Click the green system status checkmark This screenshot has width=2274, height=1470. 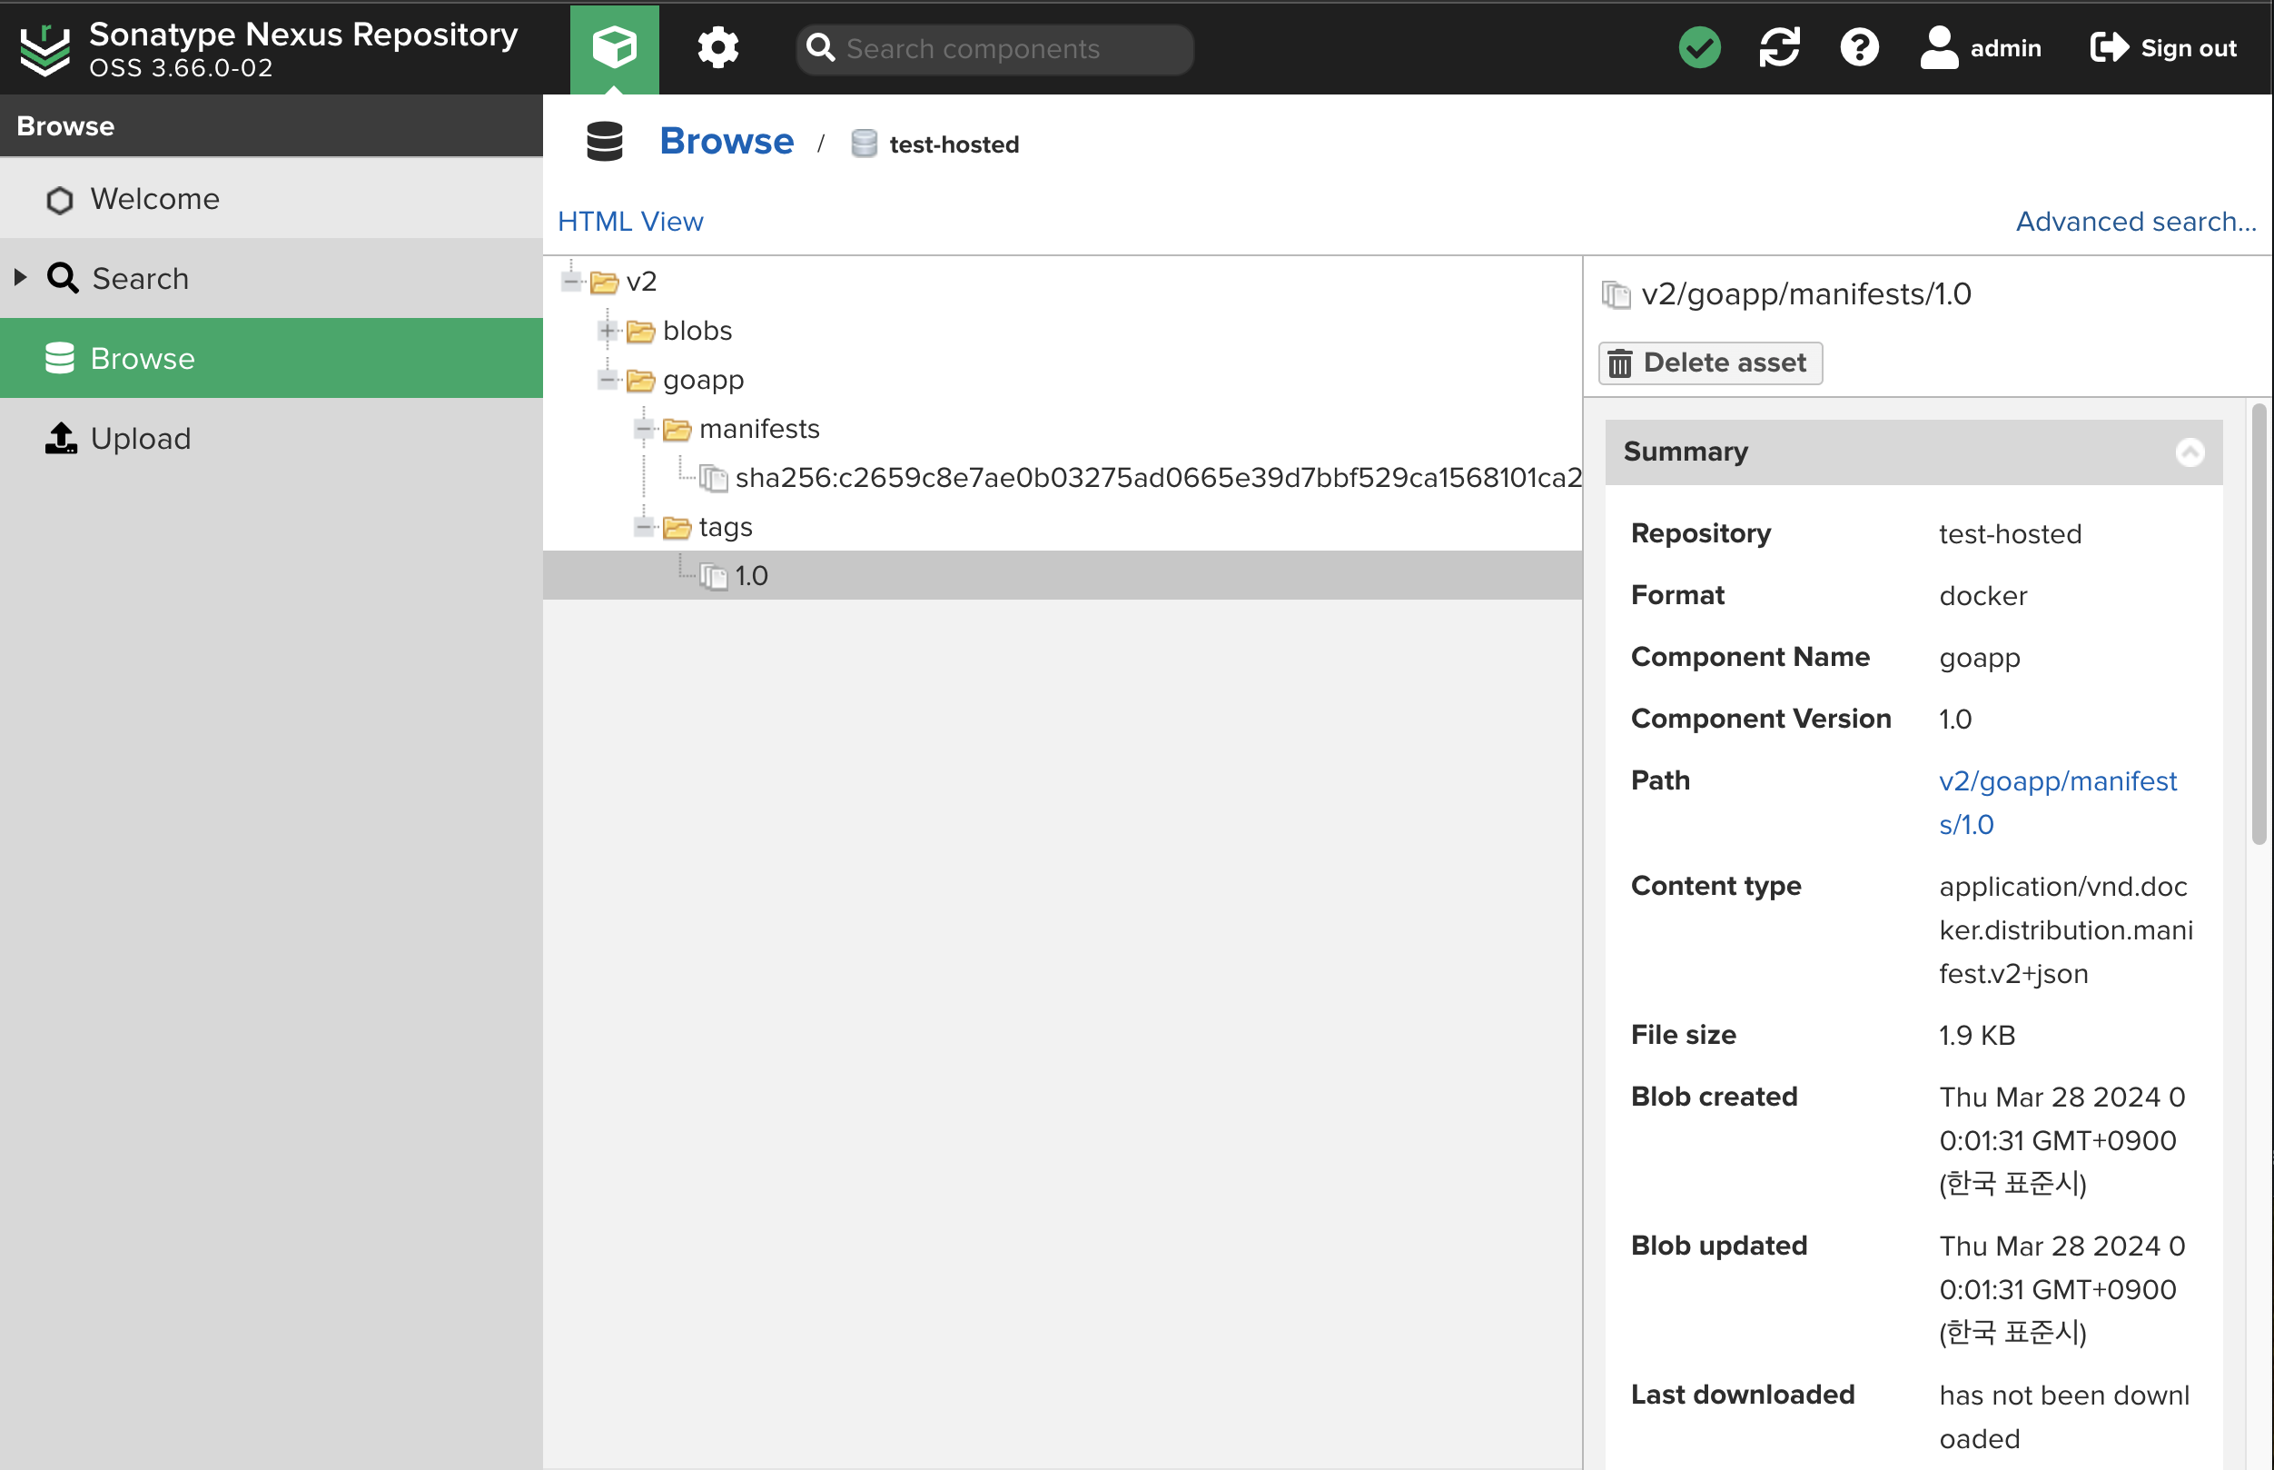[x=1699, y=48]
